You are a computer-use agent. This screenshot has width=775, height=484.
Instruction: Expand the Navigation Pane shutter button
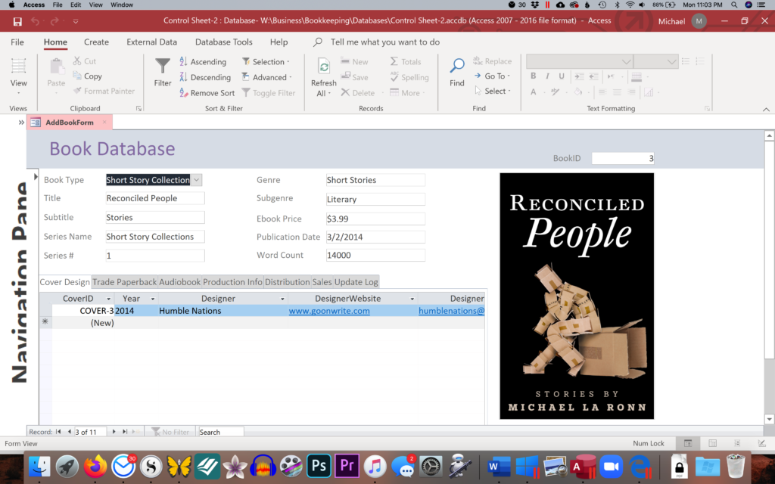click(x=21, y=123)
